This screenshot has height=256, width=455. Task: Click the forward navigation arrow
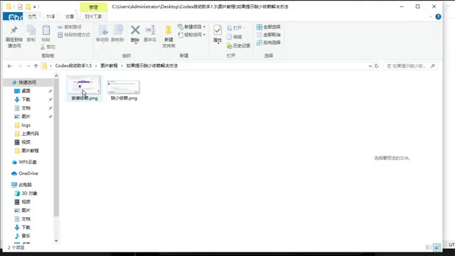pyautogui.click(x=20, y=66)
